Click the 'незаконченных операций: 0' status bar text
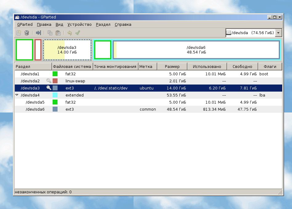292x209 pixels. 43,192
